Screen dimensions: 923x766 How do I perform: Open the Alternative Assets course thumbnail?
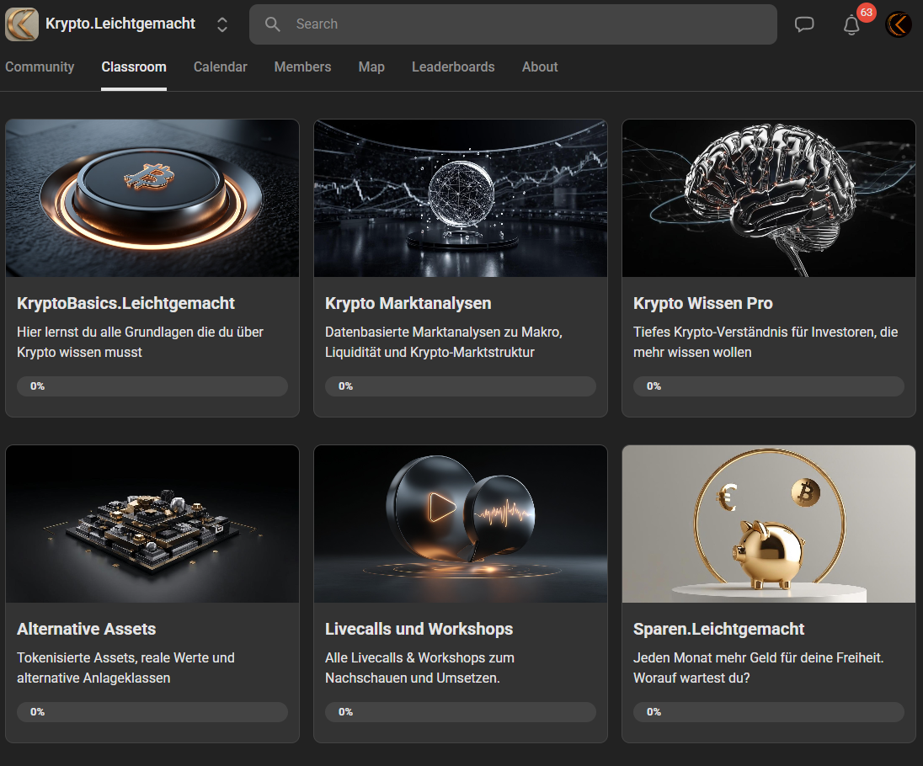(152, 524)
